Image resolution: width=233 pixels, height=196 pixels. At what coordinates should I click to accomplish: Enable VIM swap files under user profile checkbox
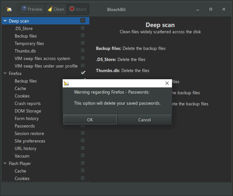pyautogui.click(x=83, y=66)
